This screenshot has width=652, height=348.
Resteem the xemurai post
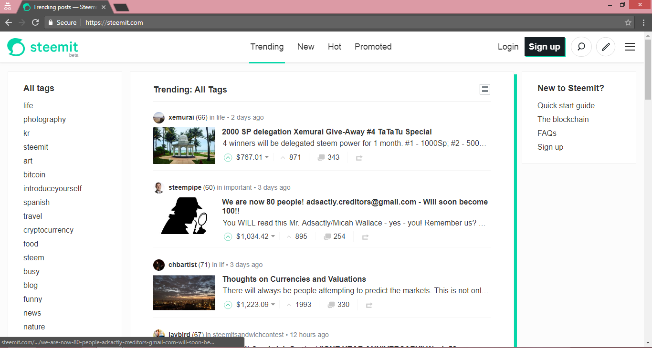tap(359, 158)
